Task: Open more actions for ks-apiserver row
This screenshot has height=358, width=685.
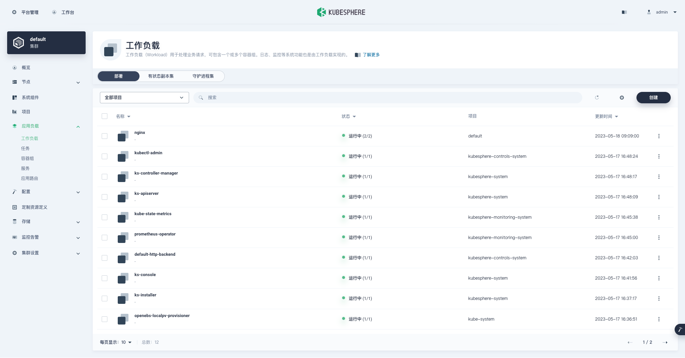Action: tap(659, 197)
